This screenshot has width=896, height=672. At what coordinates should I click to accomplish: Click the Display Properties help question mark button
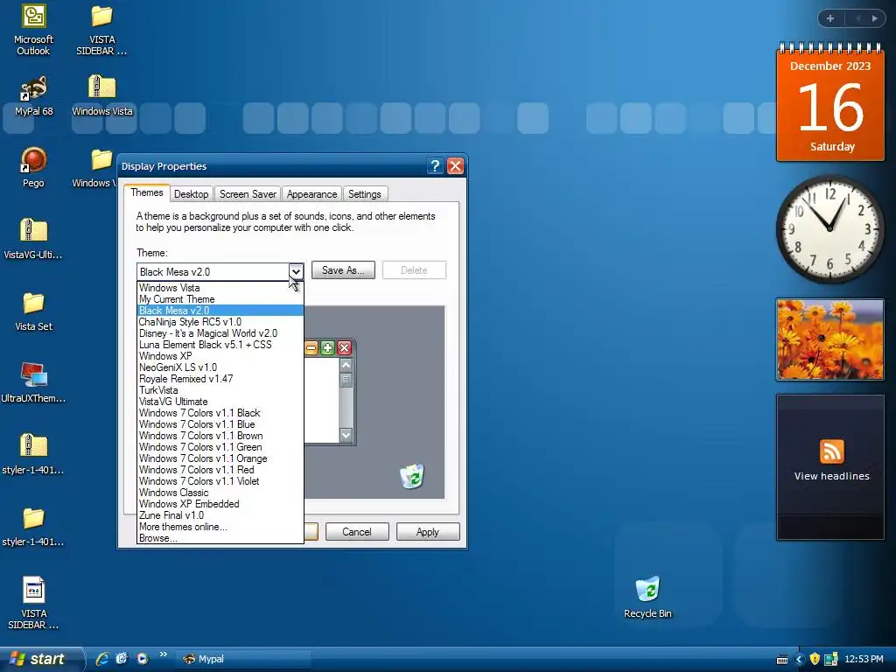click(435, 166)
